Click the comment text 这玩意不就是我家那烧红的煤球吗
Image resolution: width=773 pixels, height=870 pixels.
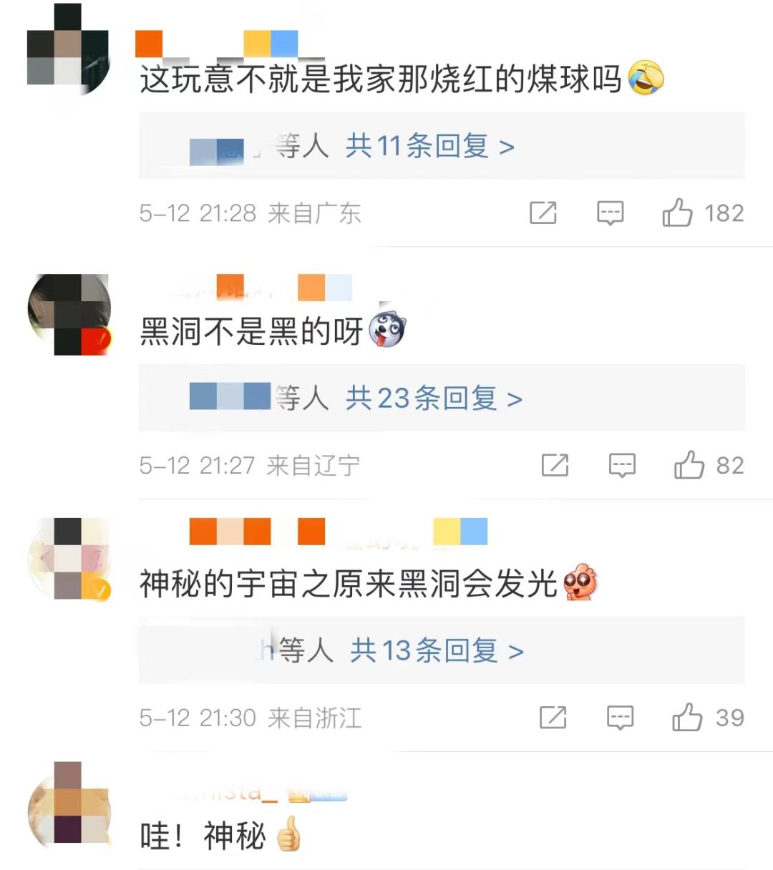(381, 79)
